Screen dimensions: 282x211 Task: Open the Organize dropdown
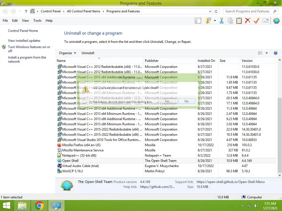(x=67, y=53)
